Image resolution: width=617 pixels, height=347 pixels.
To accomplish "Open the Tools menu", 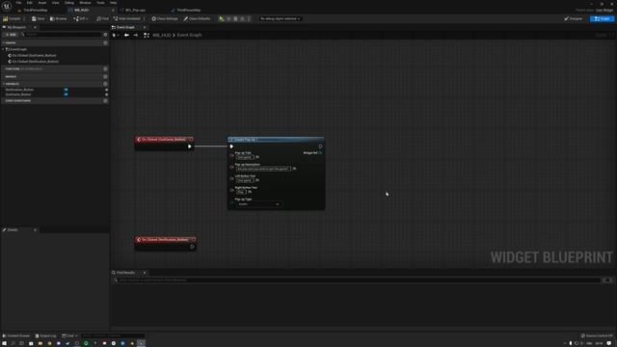I will (100, 3).
